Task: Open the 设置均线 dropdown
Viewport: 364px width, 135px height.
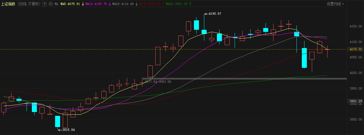Action: click(x=335, y=4)
